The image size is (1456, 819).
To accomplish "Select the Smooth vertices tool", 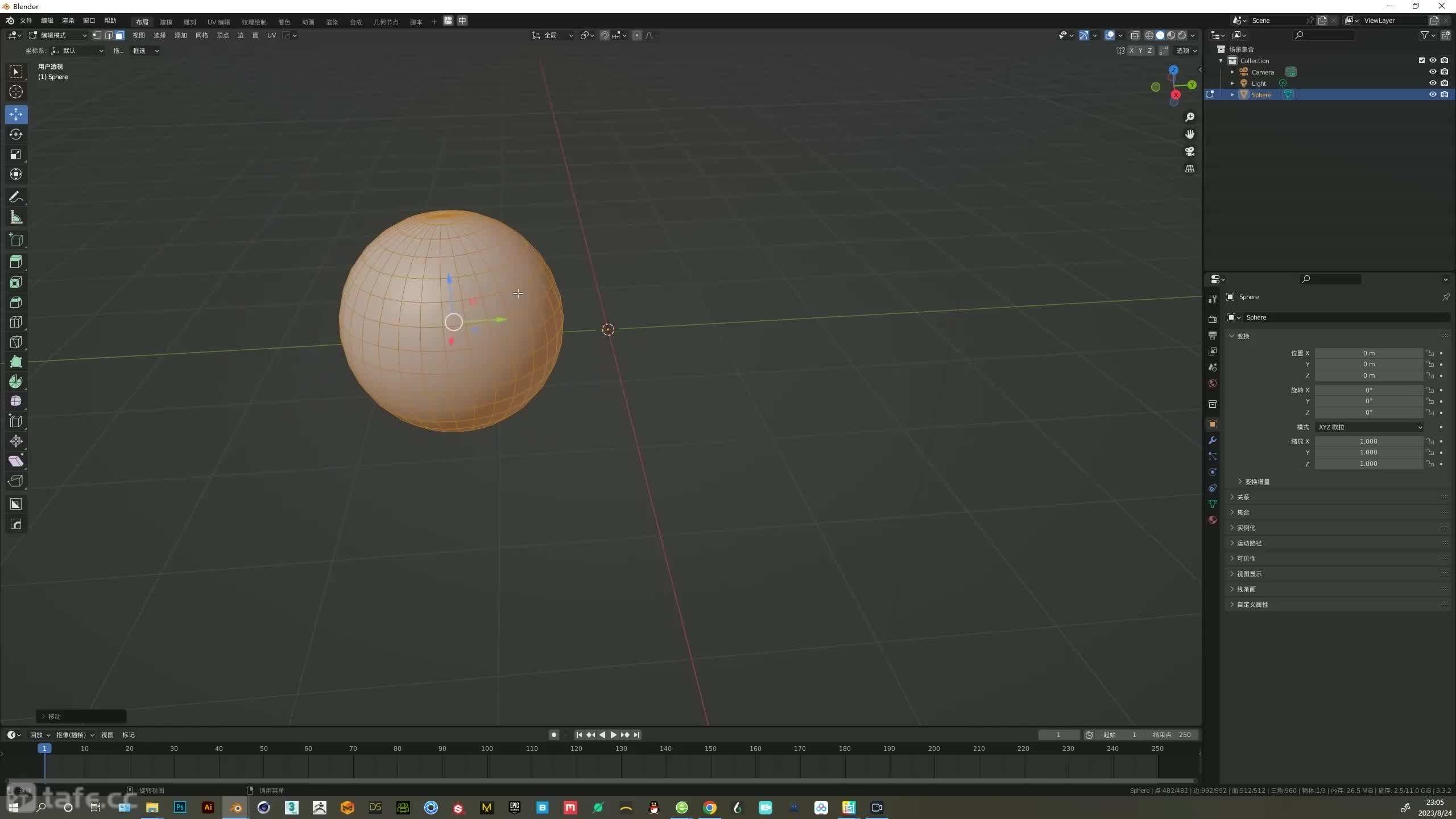I will click(16, 402).
